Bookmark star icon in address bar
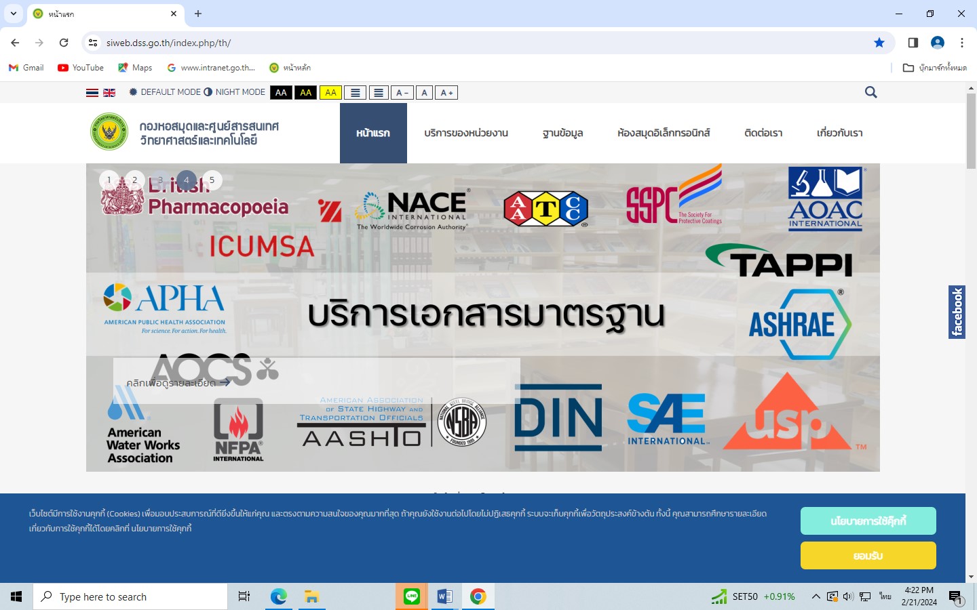The image size is (977, 610). pyautogui.click(x=879, y=43)
